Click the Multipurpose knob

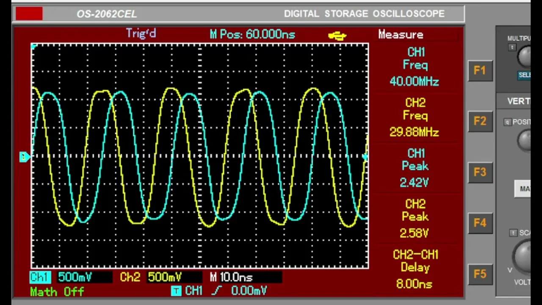[525, 56]
